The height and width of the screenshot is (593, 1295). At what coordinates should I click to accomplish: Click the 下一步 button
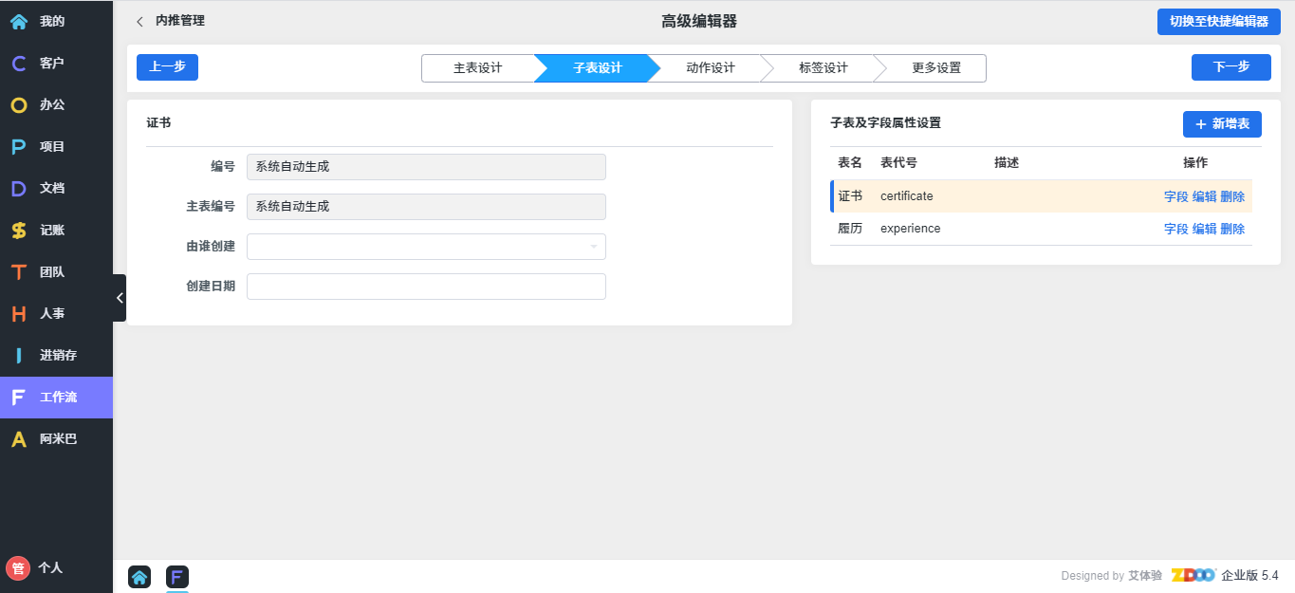(x=1230, y=67)
